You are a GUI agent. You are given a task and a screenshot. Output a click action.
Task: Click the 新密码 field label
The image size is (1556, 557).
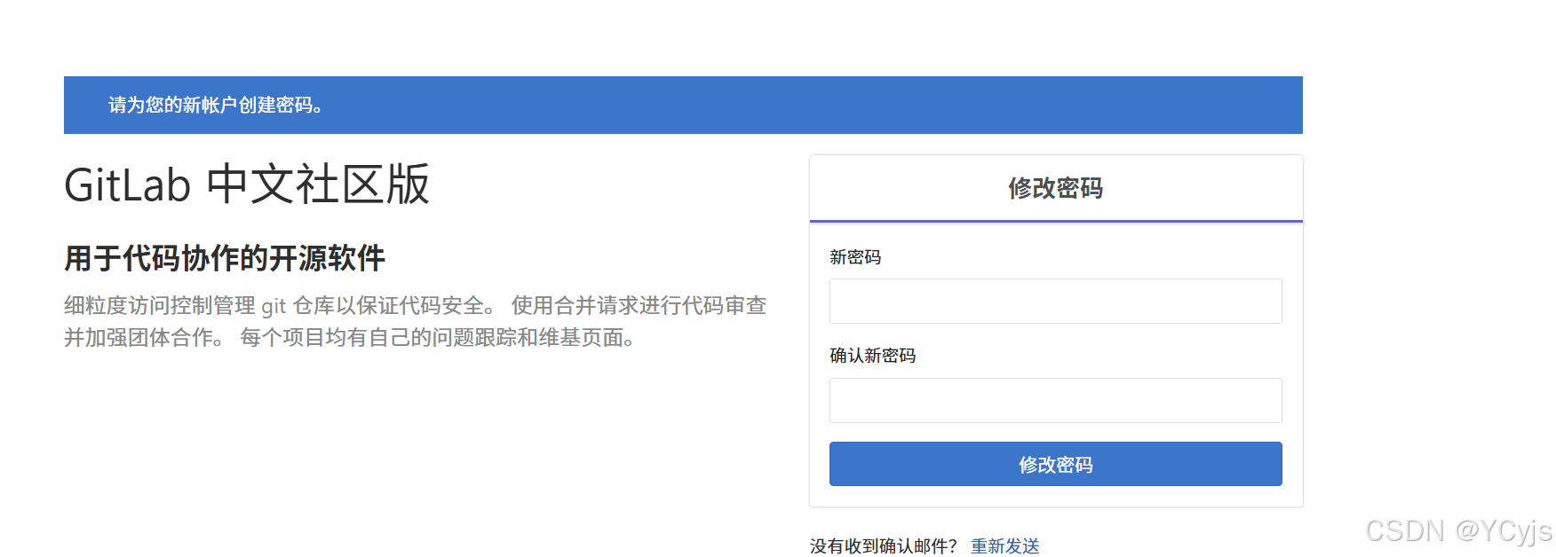click(x=855, y=257)
